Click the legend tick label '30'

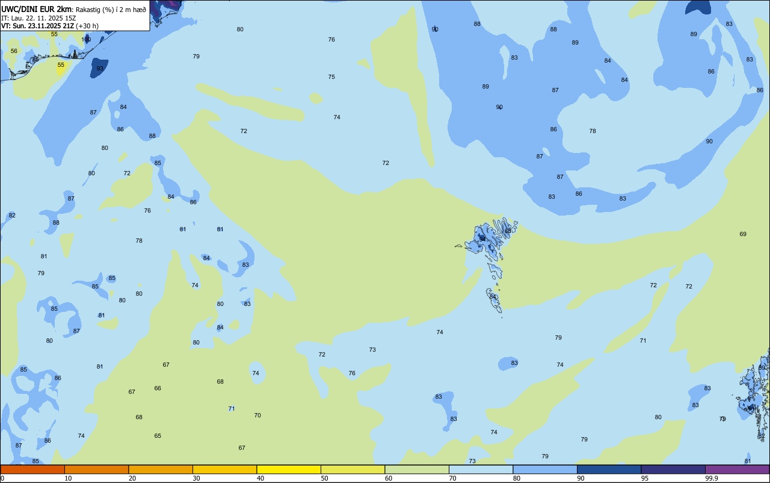[197, 478]
